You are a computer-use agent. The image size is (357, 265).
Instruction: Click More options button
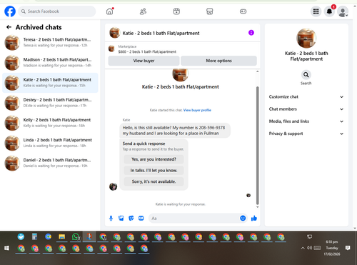tap(218, 61)
